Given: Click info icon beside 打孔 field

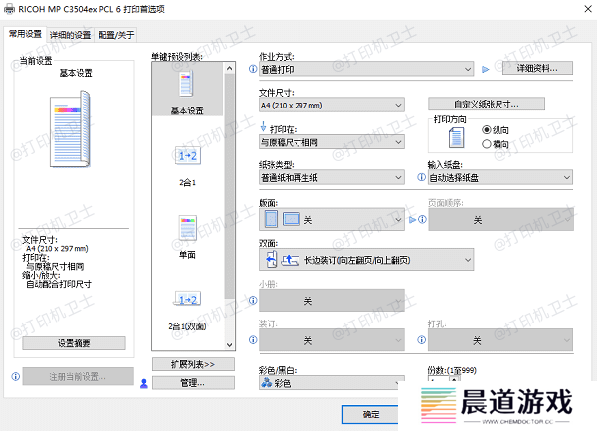Looking at the screenshot, I should tap(422, 340).
